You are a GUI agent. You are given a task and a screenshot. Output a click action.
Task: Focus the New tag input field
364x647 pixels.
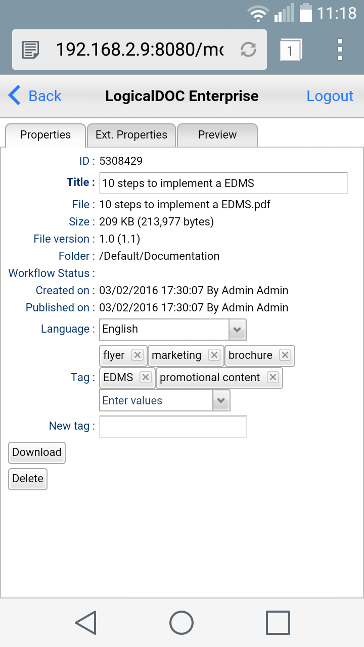[173, 427]
